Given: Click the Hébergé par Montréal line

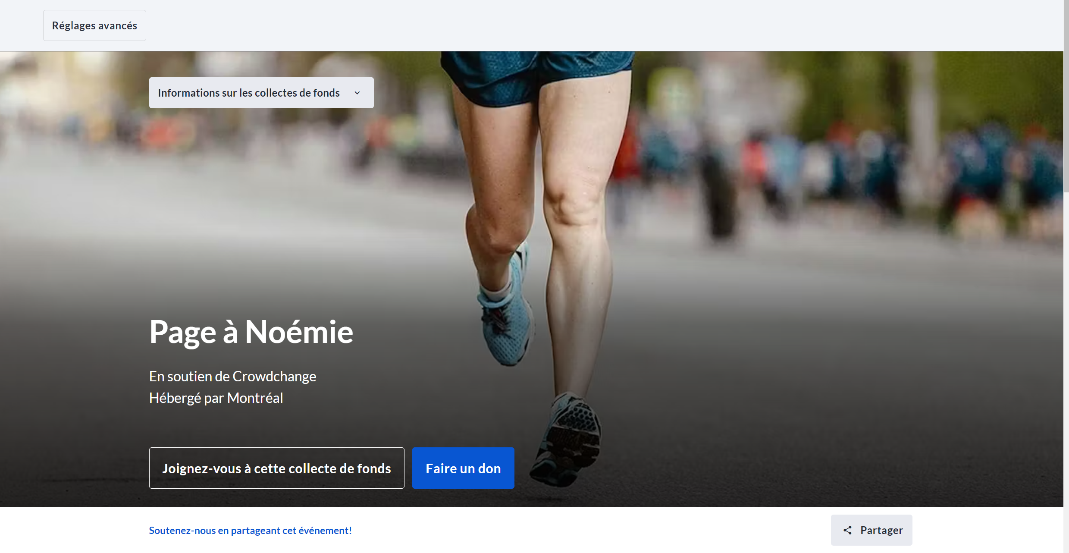Looking at the screenshot, I should (x=216, y=398).
